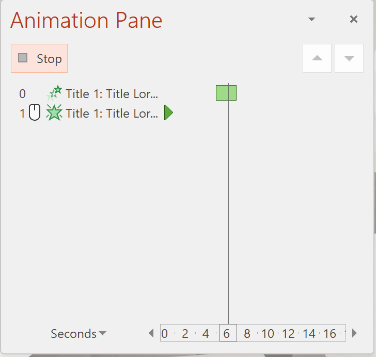Click the 0 seconds mark on the timeline ruler
This screenshot has width=376, height=357.
pos(164,333)
